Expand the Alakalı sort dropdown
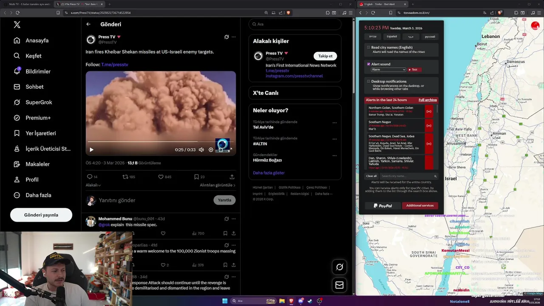544x306 pixels. pyautogui.click(x=93, y=185)
